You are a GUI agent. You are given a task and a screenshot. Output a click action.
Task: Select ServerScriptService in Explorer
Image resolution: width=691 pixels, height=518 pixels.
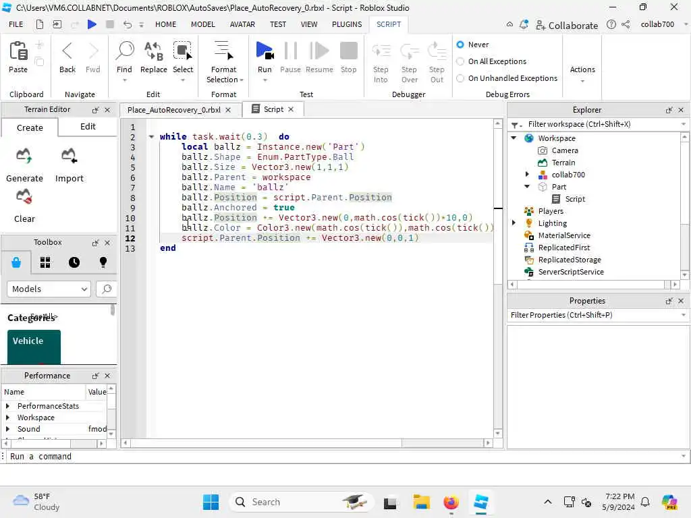[571, 272]
